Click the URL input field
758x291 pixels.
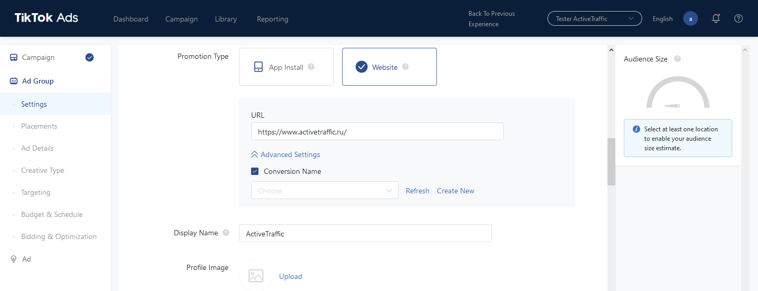click(x=377, y=131)
